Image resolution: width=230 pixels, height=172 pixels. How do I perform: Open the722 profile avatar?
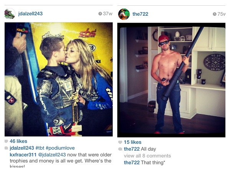click(124, 14)
